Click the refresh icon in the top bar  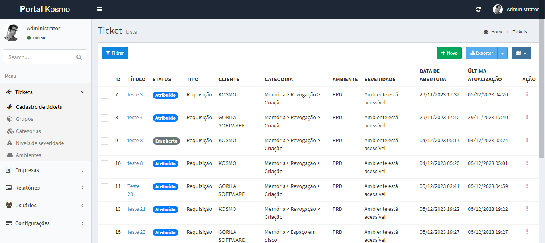[x=478, y=9]
